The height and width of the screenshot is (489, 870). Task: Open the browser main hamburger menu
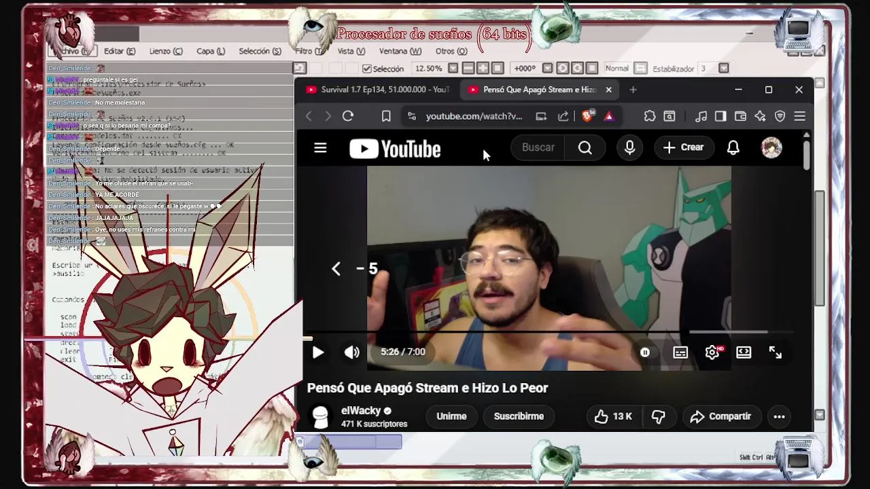800,116
